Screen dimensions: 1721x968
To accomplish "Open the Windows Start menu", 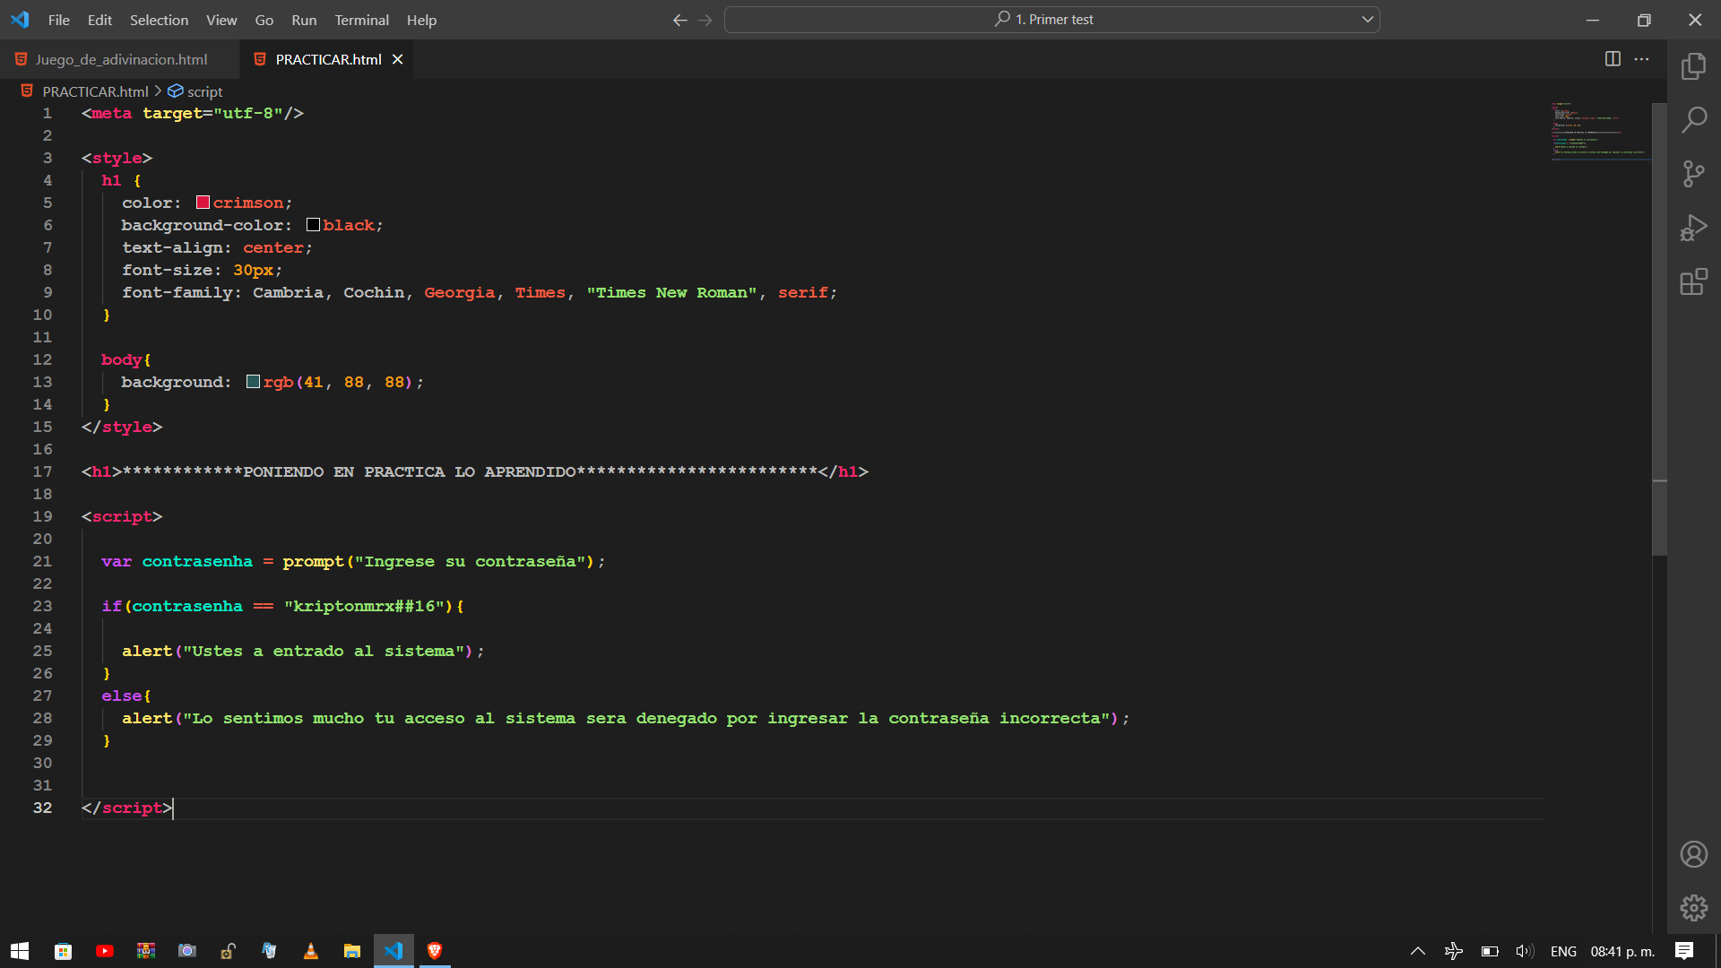I will coord(20,951).
